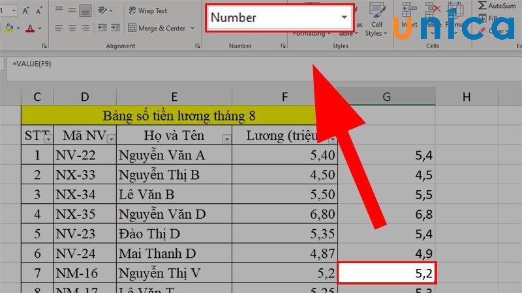The height and width of the screenshot is (293, 522).
Task: Click the Decrease Font Size icon
Action: tap(39, 10)
